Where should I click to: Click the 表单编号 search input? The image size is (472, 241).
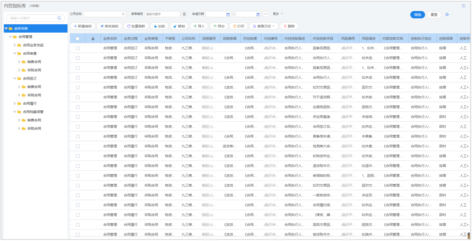pos(162,14)
